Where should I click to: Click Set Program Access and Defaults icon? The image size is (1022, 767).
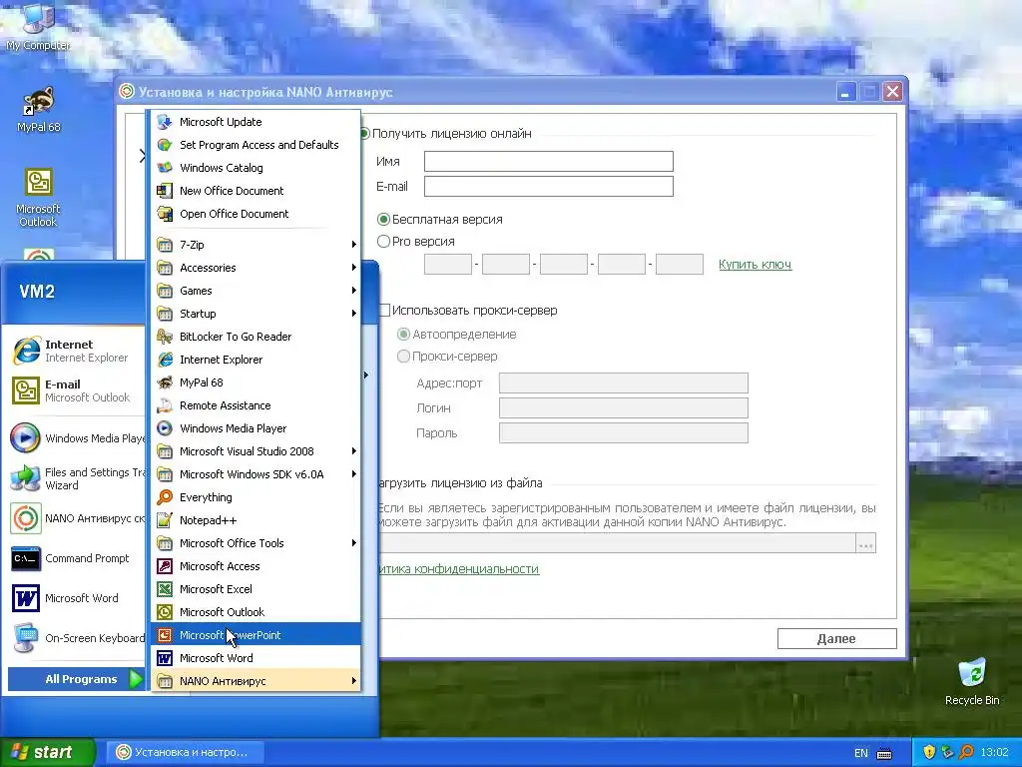pos(165,145)
